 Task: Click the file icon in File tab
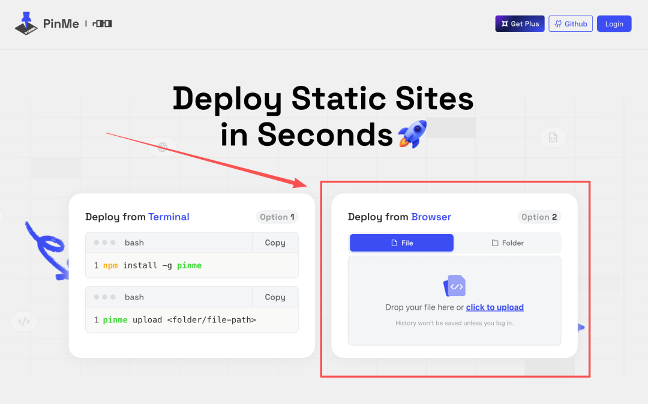tap(394, 243)
